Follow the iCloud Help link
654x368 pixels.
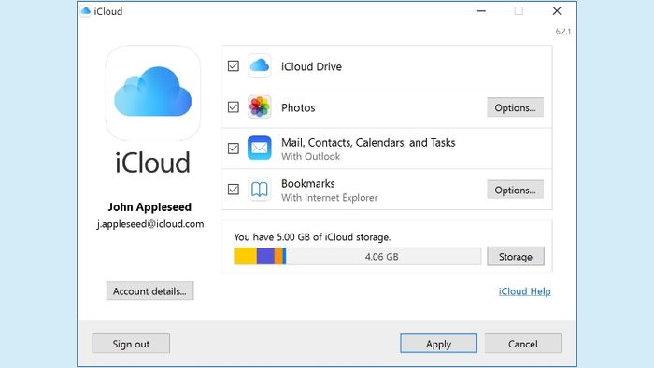click(525, 291)
